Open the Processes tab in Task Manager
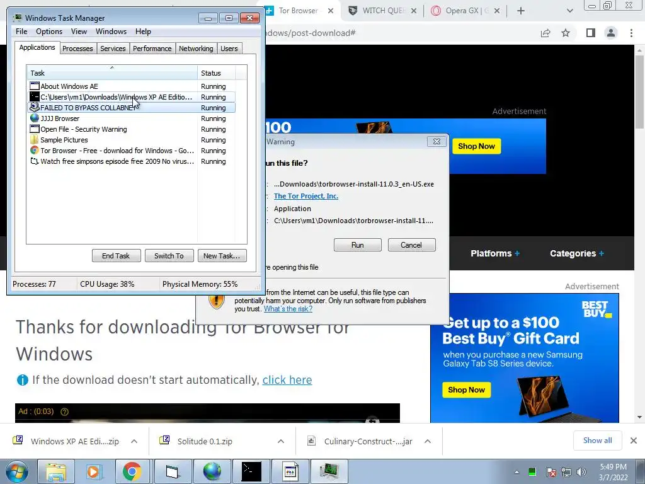645x484 pixels. click(77, 49)
